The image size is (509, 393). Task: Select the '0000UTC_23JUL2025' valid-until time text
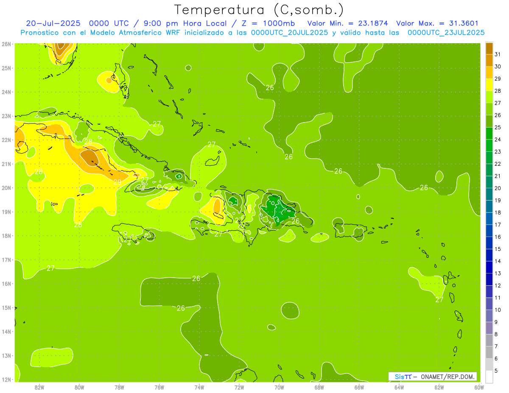(446, 33)
